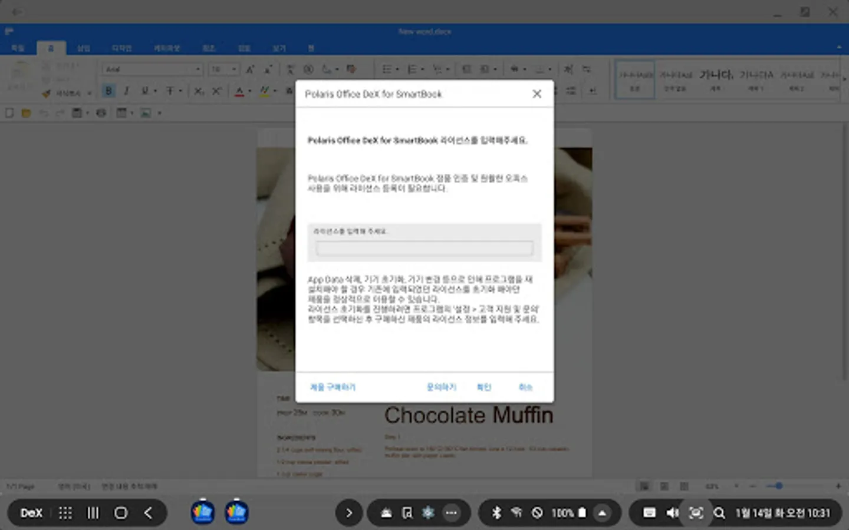Expand the bullet list options arrow
Viewport: 849px width, 530px height.
pos(397,69)
